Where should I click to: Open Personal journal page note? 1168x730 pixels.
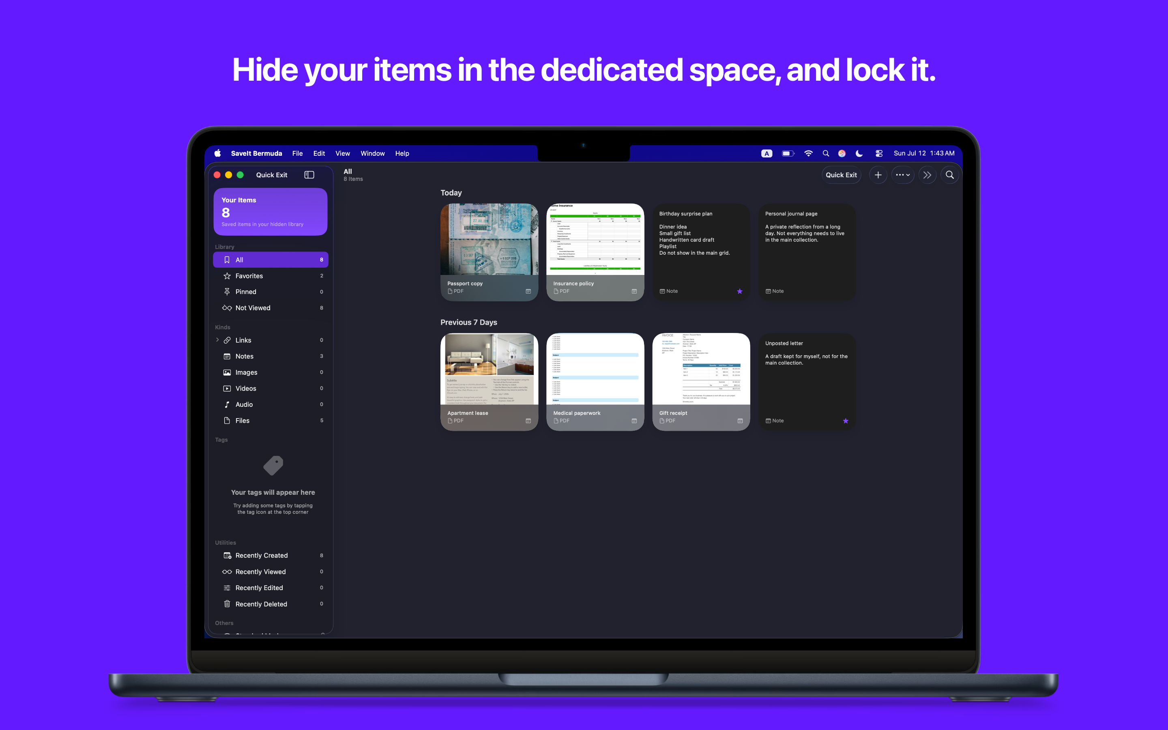coord(807,252)
